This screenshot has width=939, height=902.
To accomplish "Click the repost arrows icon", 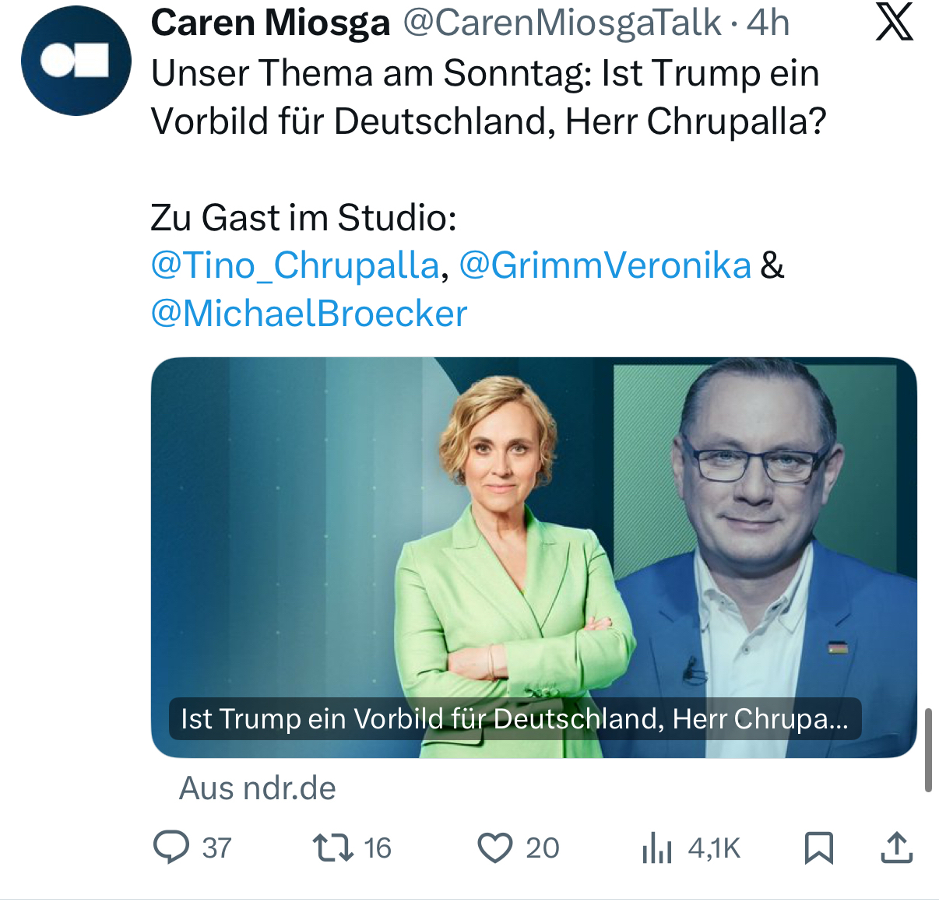I will pos(332,848).
